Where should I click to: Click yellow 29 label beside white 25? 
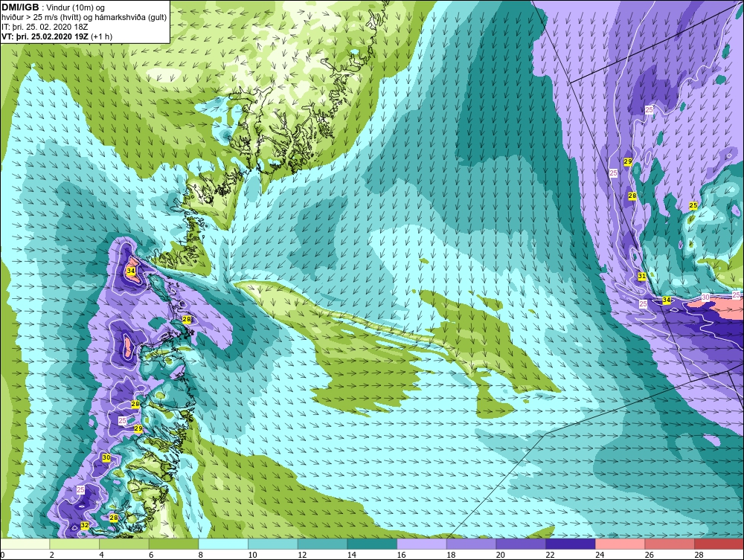138,428
